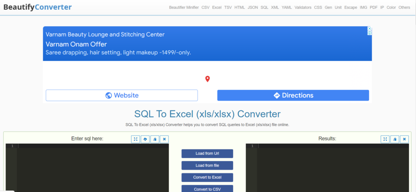Open the Excel menu
The image size is (416, 192).
217,7
